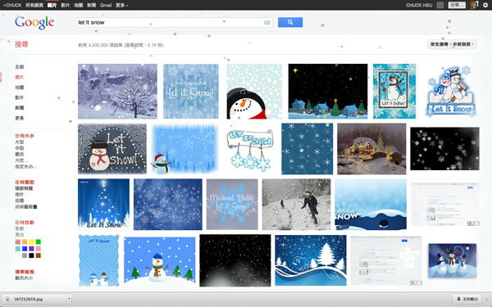Choose 黑白 color filter
The image size is (492, 307).
[x=20, y=235]
